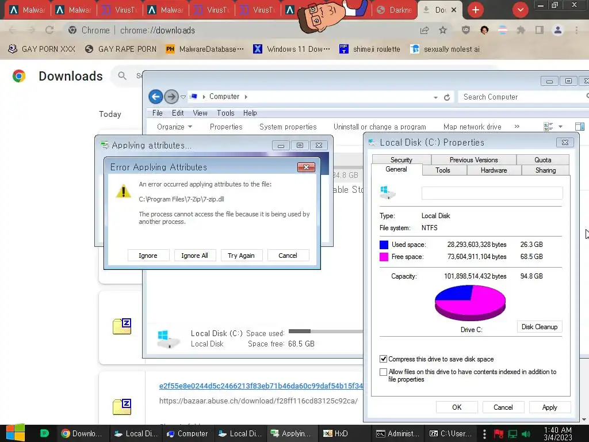Open the Quota tab

coord(543,160)
